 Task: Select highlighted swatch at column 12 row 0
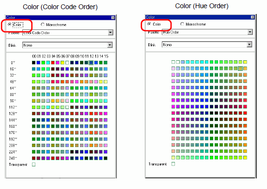91,63
